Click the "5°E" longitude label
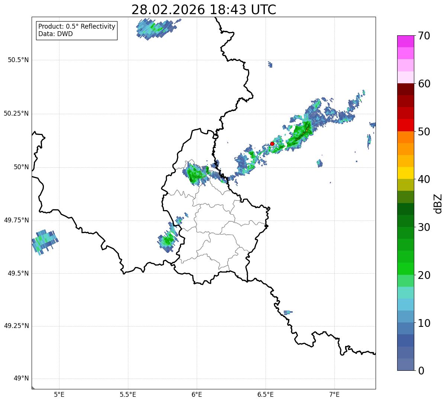The width and height of the screenshot is (447, 402). [59, 395]
